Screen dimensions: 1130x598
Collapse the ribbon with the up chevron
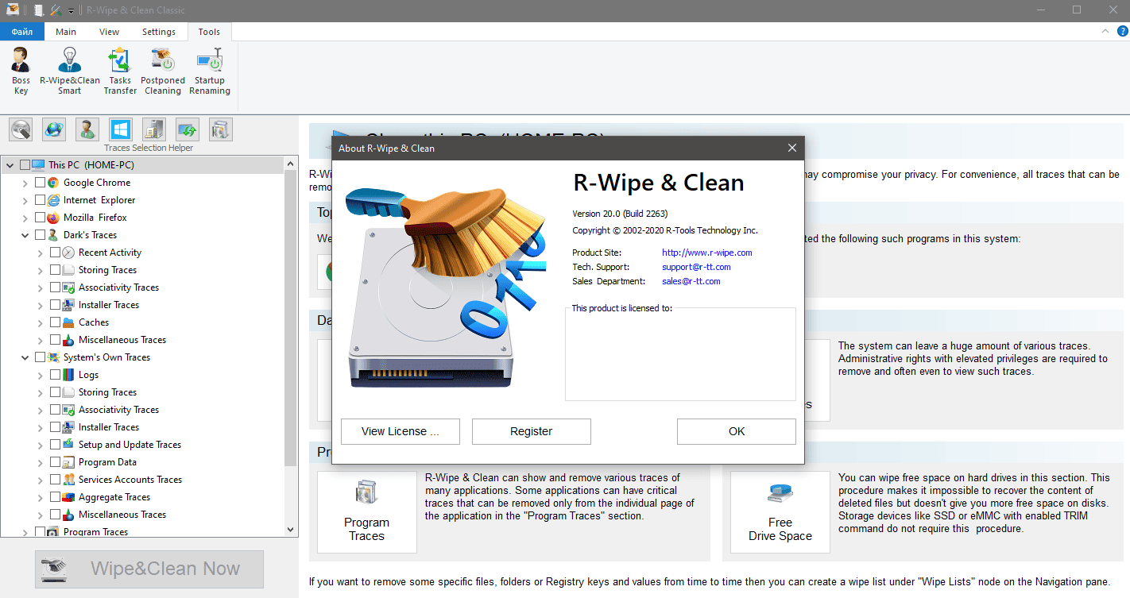tap(1105, 31)
